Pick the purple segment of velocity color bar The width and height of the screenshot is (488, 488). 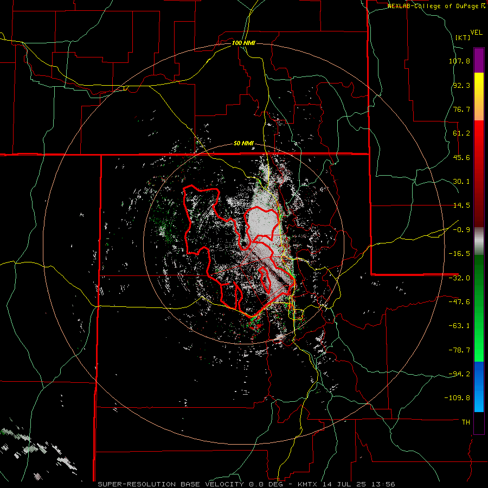click(x=479, y=61)
